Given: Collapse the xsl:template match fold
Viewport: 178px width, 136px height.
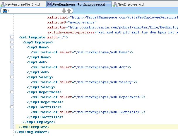Looking at the screenshot, I should [x=12, y=37].
